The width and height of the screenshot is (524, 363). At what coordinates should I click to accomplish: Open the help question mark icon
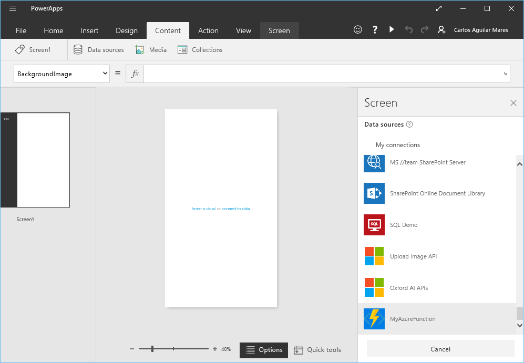pos(375,30)
